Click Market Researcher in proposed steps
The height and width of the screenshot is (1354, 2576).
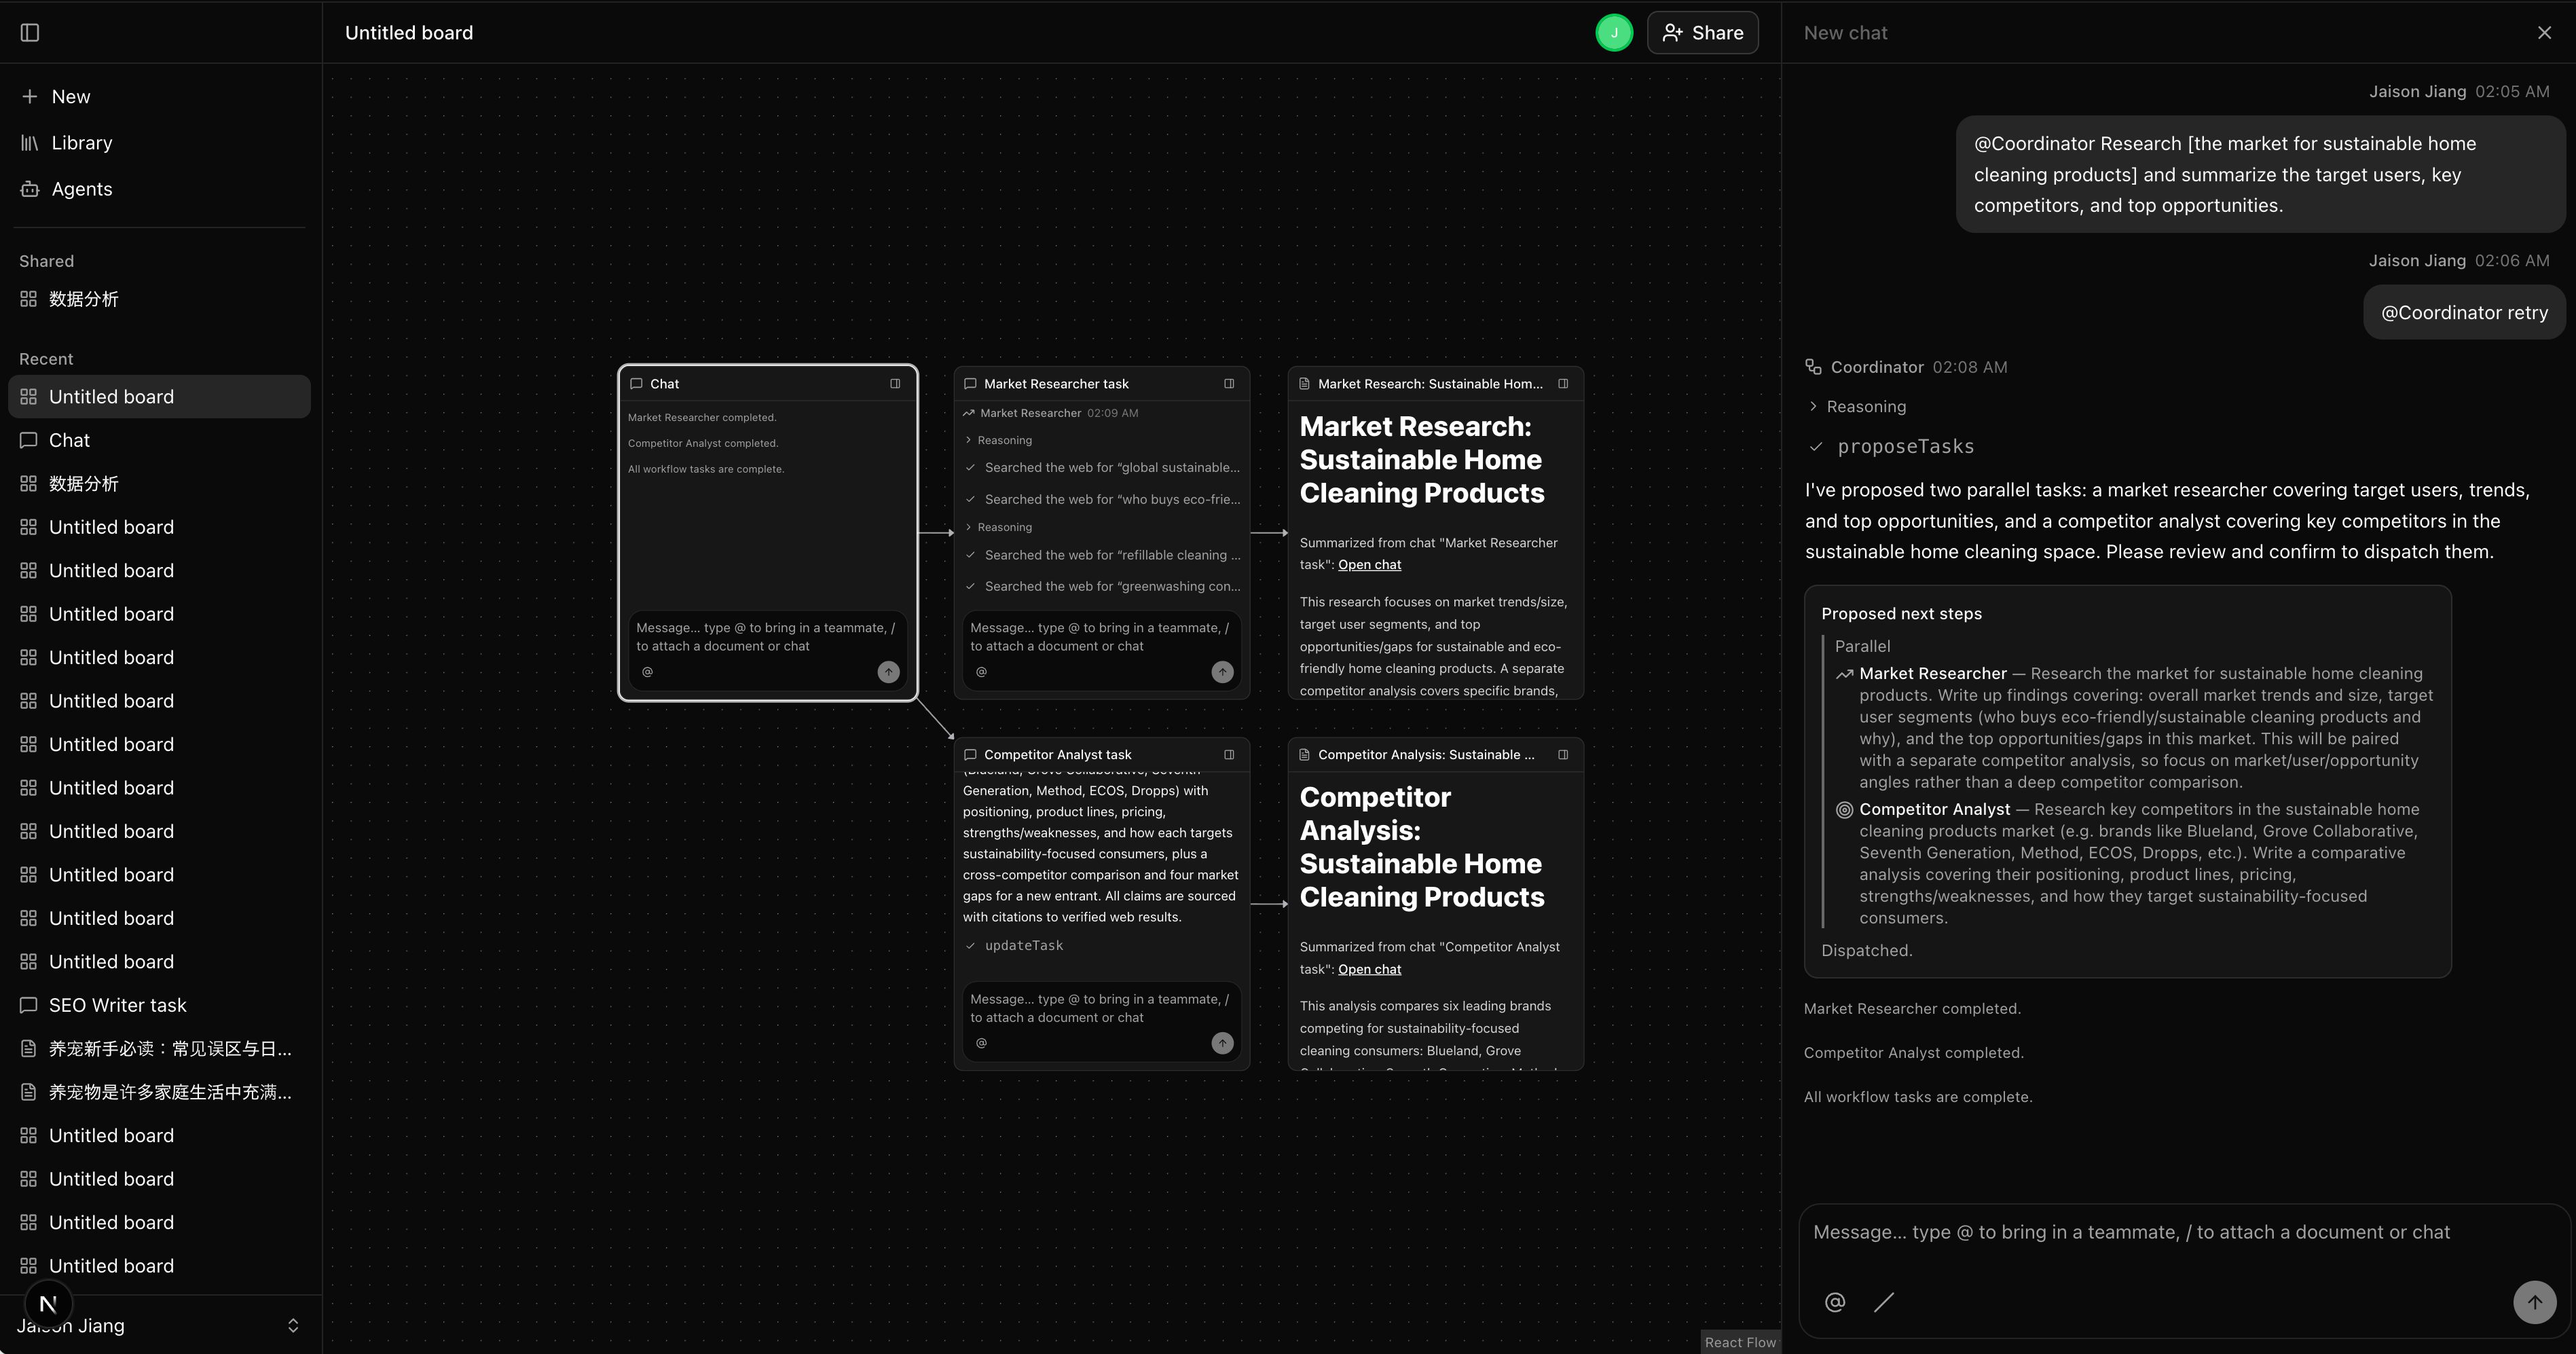1933,674
